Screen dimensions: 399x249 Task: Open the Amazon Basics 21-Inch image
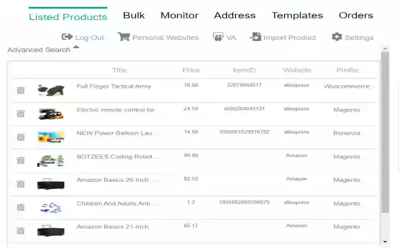coord(51,231)
